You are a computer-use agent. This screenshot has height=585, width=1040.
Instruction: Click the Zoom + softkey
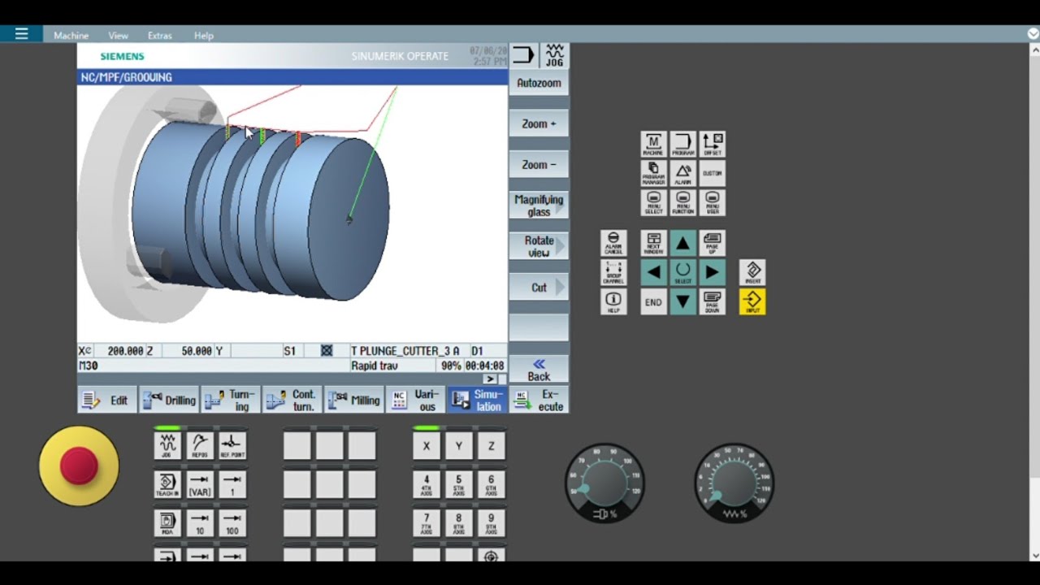coord(539,123)
